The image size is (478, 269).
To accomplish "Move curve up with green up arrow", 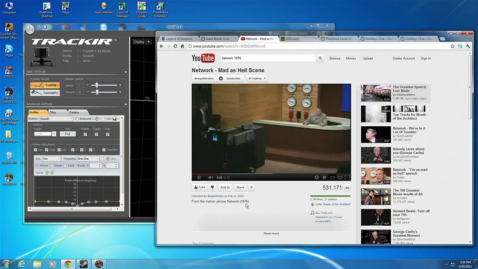I will [47, 173].
